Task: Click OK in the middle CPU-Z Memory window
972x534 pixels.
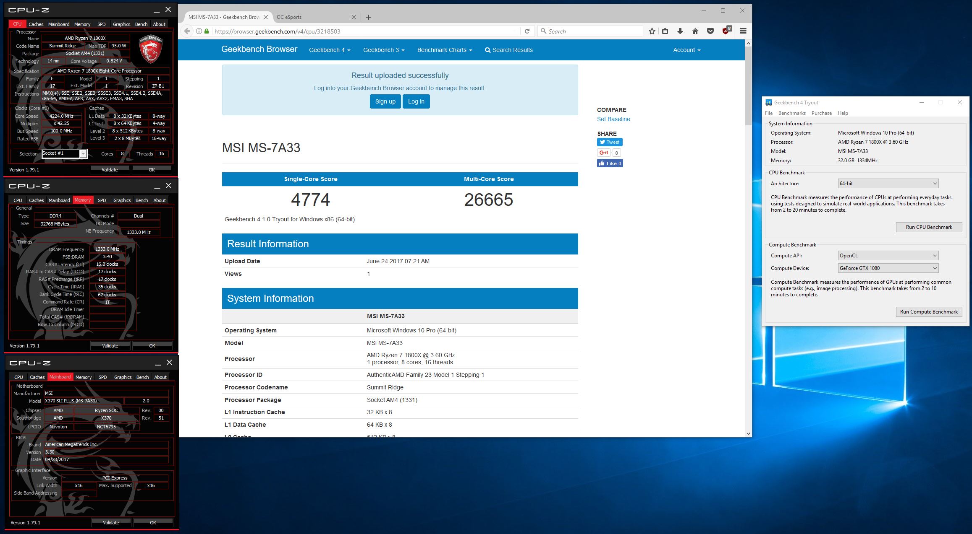Action: (x=152, y=346)
